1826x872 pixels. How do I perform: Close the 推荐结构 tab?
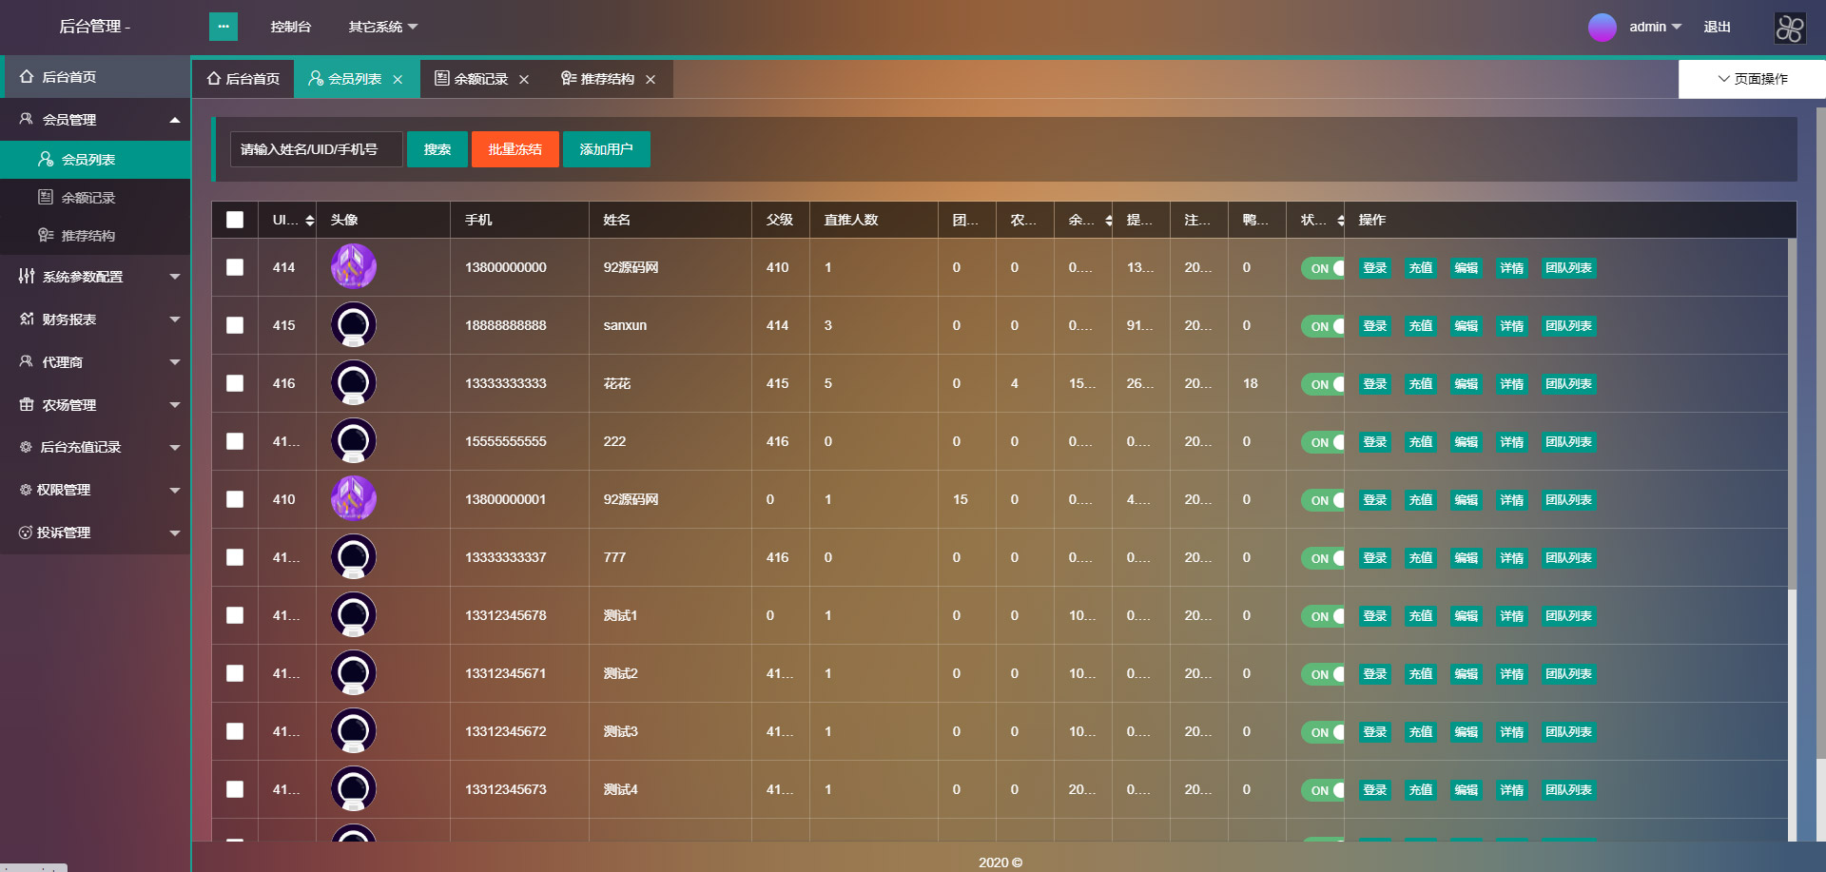pyautogui.click(x=651, y=79)
